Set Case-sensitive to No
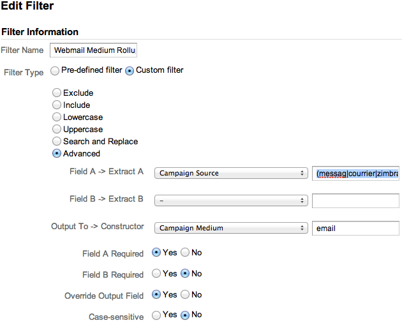The image size is (402, 323). point(185,315)
